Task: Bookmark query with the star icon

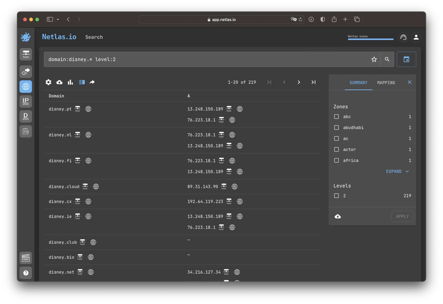Action: click(x=374, y=59)
